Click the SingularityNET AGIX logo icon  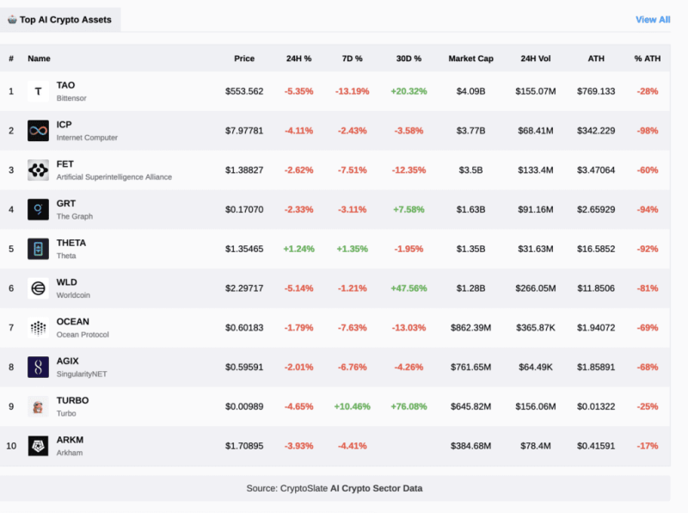[x=38, y=368]
